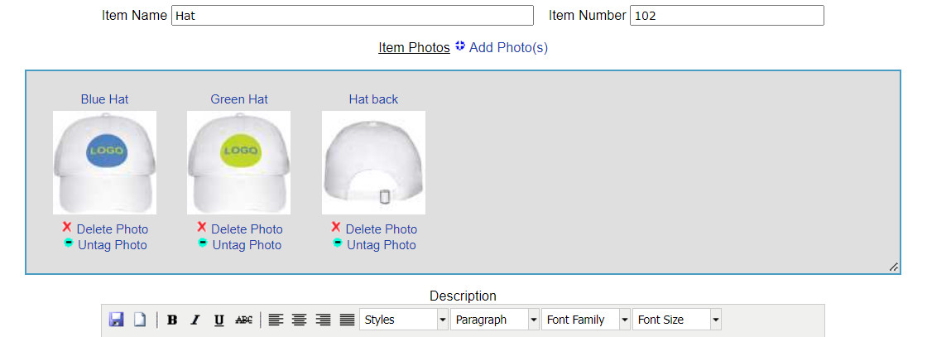Viewport: 927px width, 337px height.
Task: Toggle bold formatting
Action: (172, 320)
